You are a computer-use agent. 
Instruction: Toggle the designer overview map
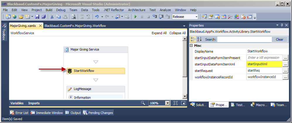pos(183,103)
